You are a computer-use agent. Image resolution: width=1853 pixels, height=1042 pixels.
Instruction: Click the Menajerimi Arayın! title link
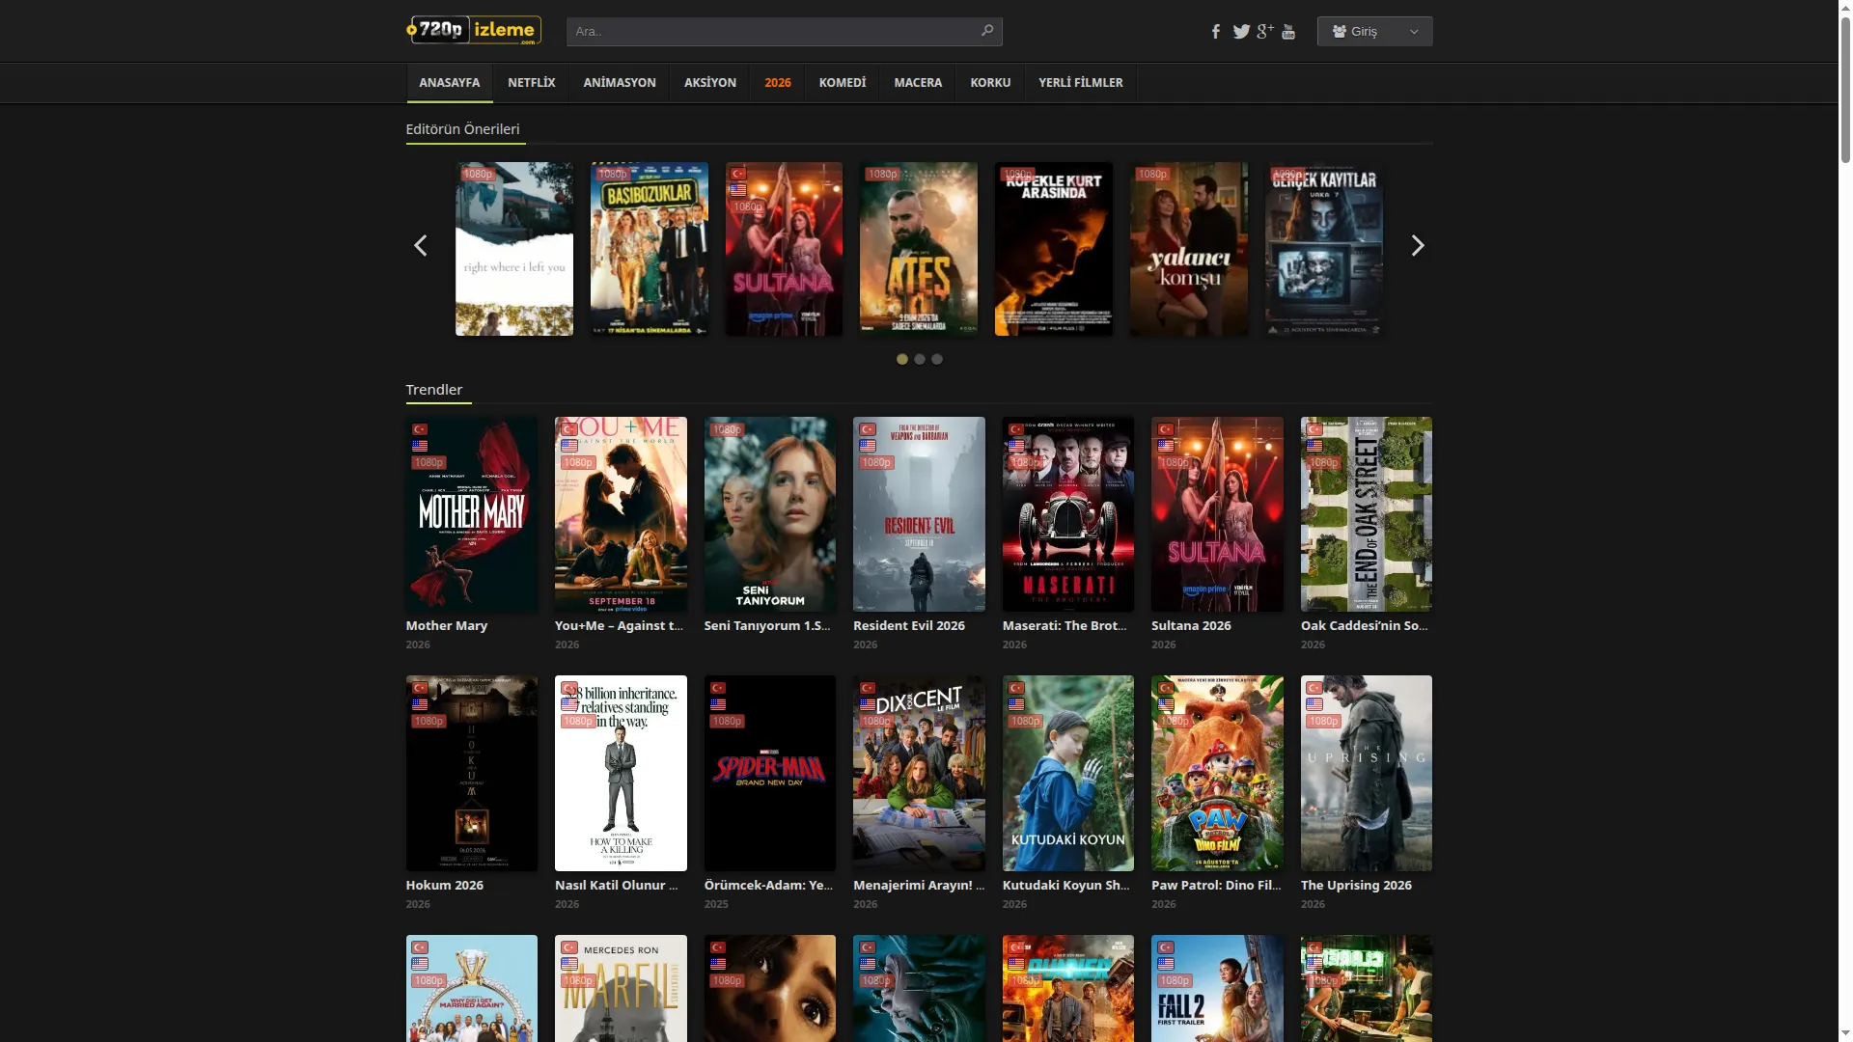point(919,886)
